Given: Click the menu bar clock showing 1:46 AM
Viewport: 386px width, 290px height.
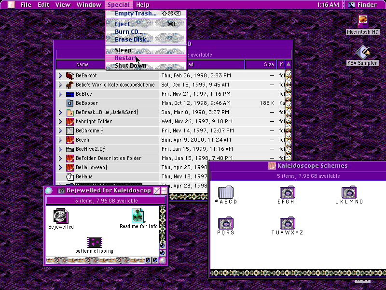Looking at the screenshot, I should pos(328,5).
